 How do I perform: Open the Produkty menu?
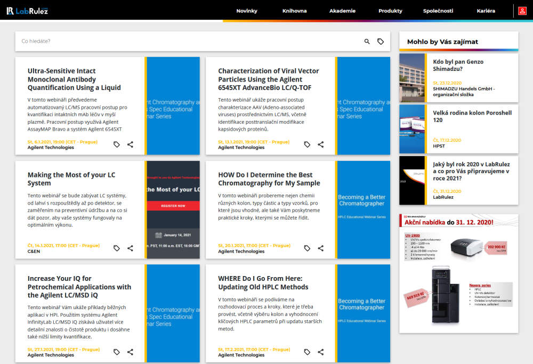pos(390,11)
